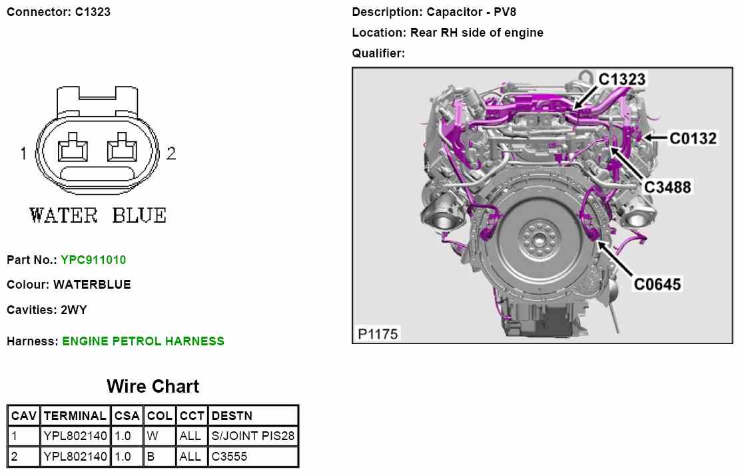Click the Connector: C1323 title text
This screenshot has width=740, height=476.
(59, 12)
